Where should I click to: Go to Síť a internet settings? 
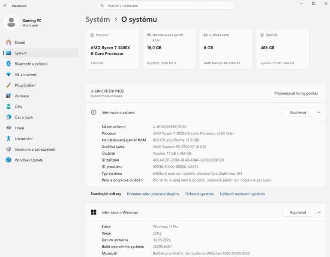pos(41,75)
